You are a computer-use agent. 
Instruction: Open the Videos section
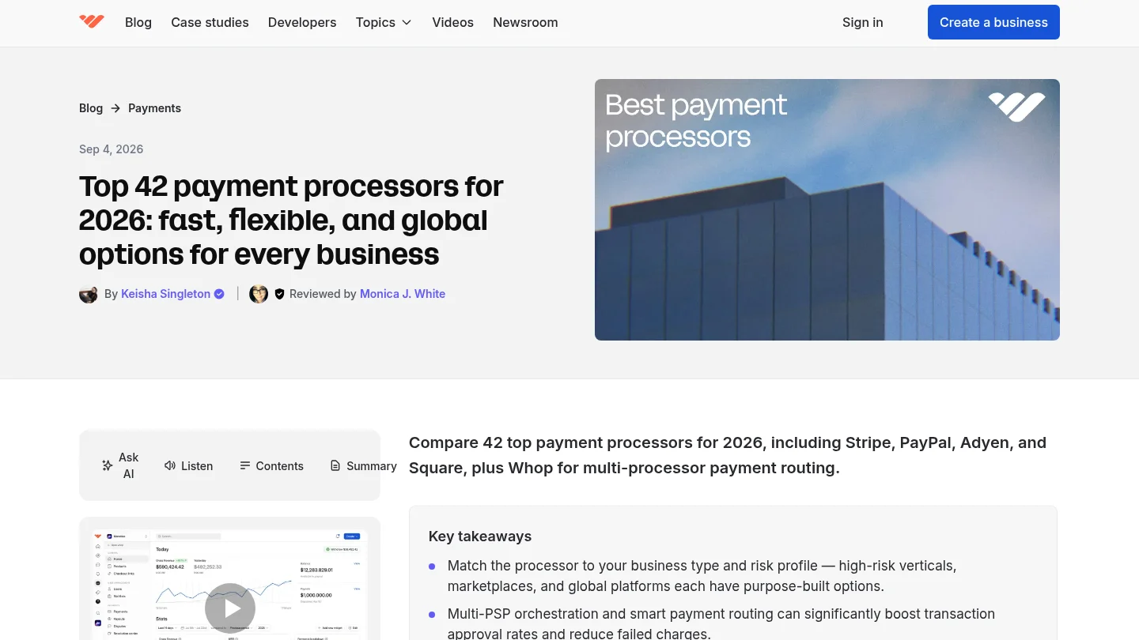coord(452,22)
